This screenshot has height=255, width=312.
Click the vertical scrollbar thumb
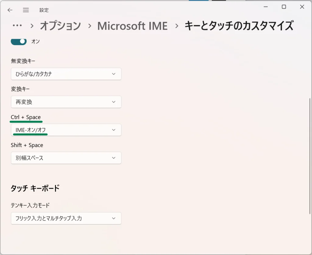pyautogui.click(x=310, y=156)
